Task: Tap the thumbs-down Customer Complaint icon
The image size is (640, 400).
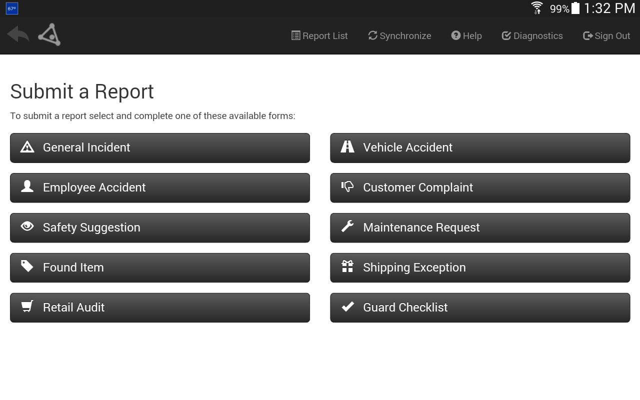Action: coord(347,186)
